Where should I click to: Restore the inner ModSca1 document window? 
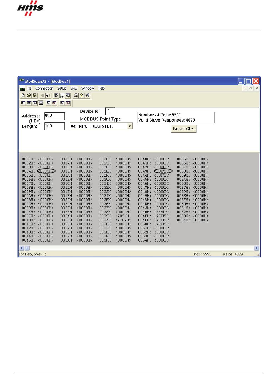point(251,88)
